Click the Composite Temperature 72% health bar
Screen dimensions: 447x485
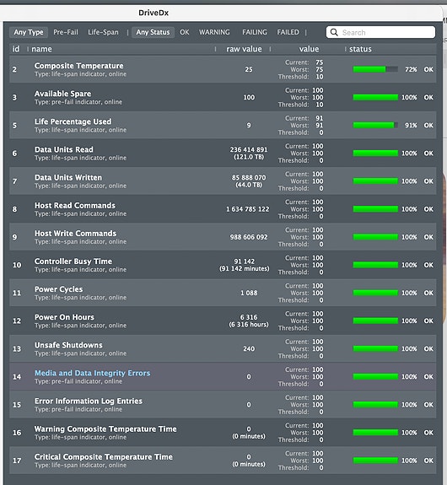coord(375,69)
